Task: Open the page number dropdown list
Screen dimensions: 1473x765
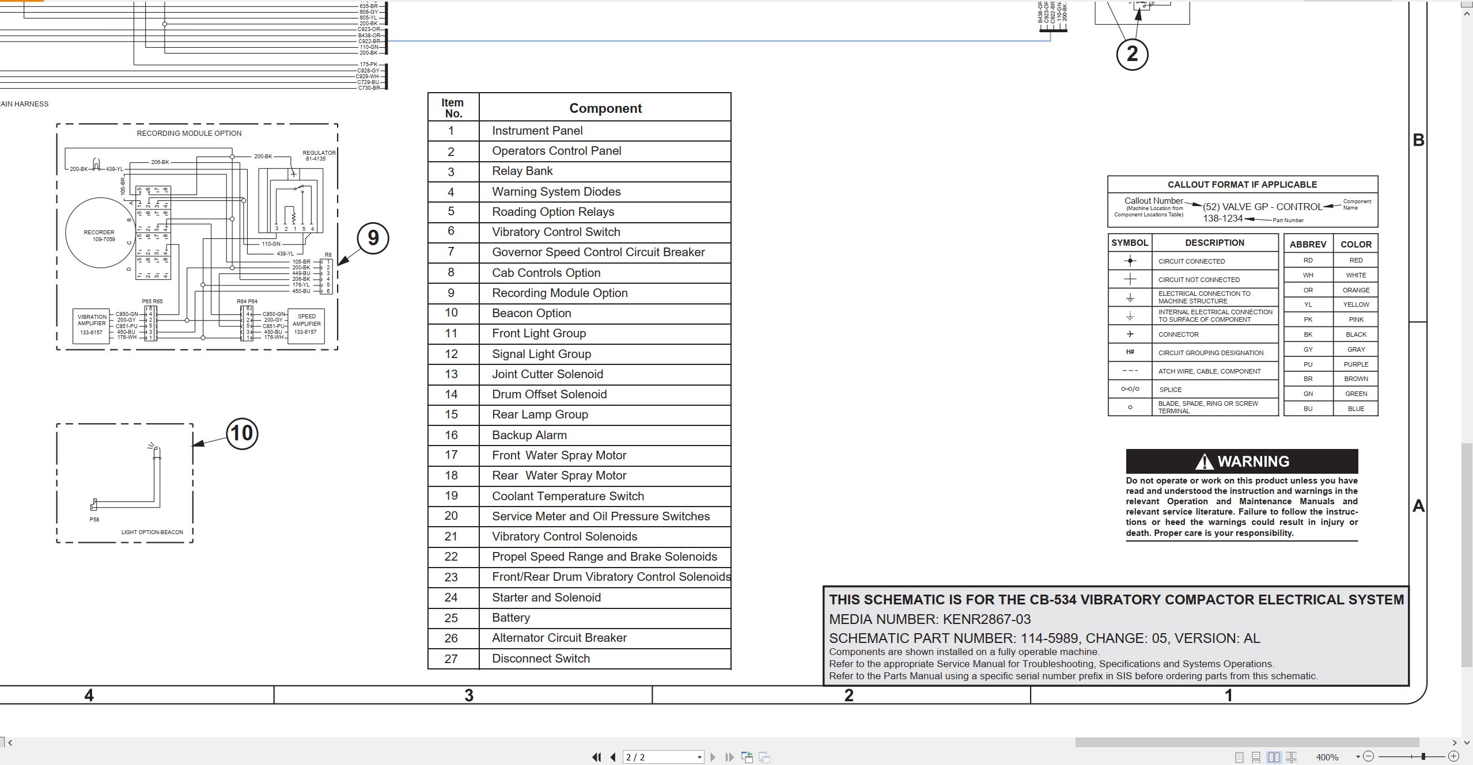Action: (x=699, y=757)
